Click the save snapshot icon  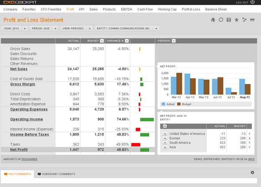point(229,20)
